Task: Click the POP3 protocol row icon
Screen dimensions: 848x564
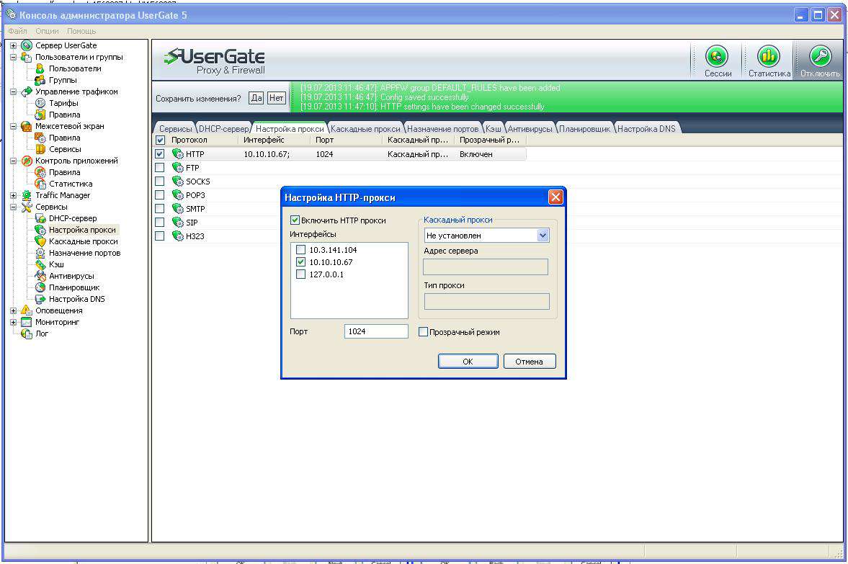Action: (177, 195)
